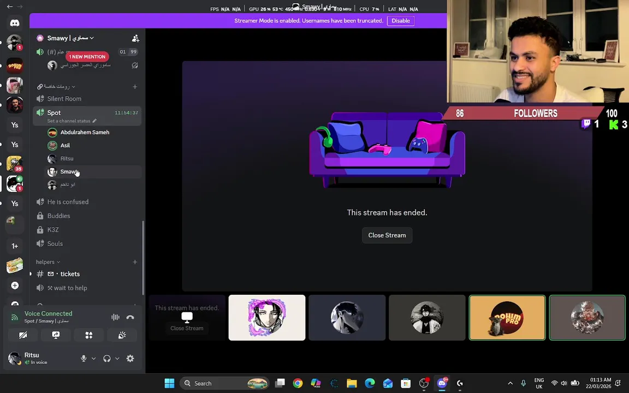This screenshot has width=629, height=393.
Task: Select user ابو ناحم in voice list
Action: (93, 185)
